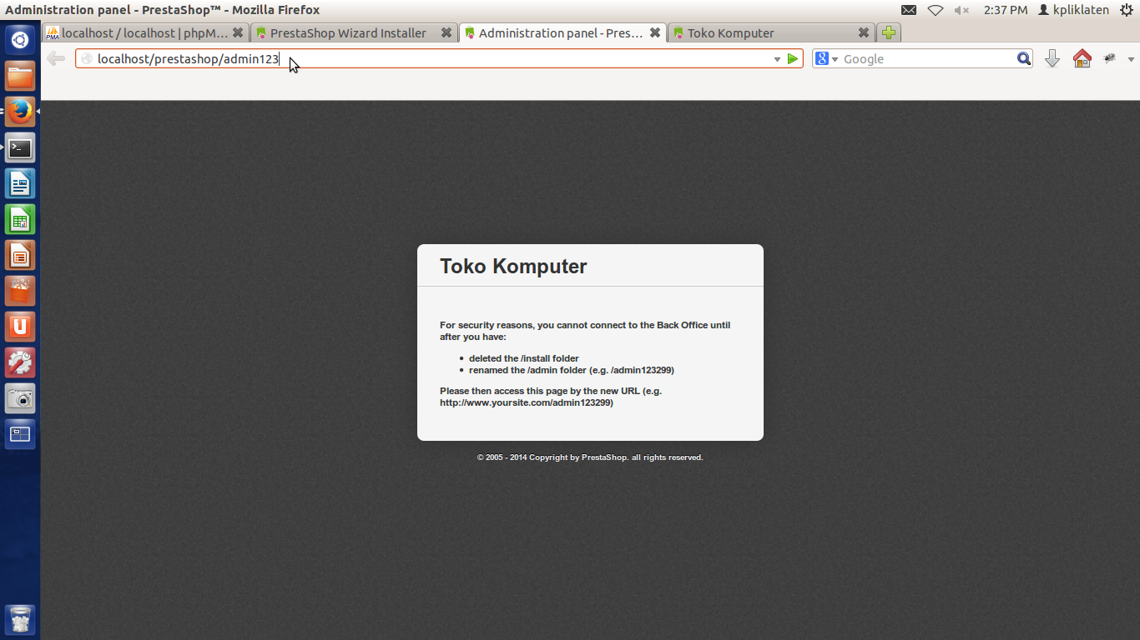
Task: Open Ubuntu Dash home launcher
Action: click(x=20, y=40)
